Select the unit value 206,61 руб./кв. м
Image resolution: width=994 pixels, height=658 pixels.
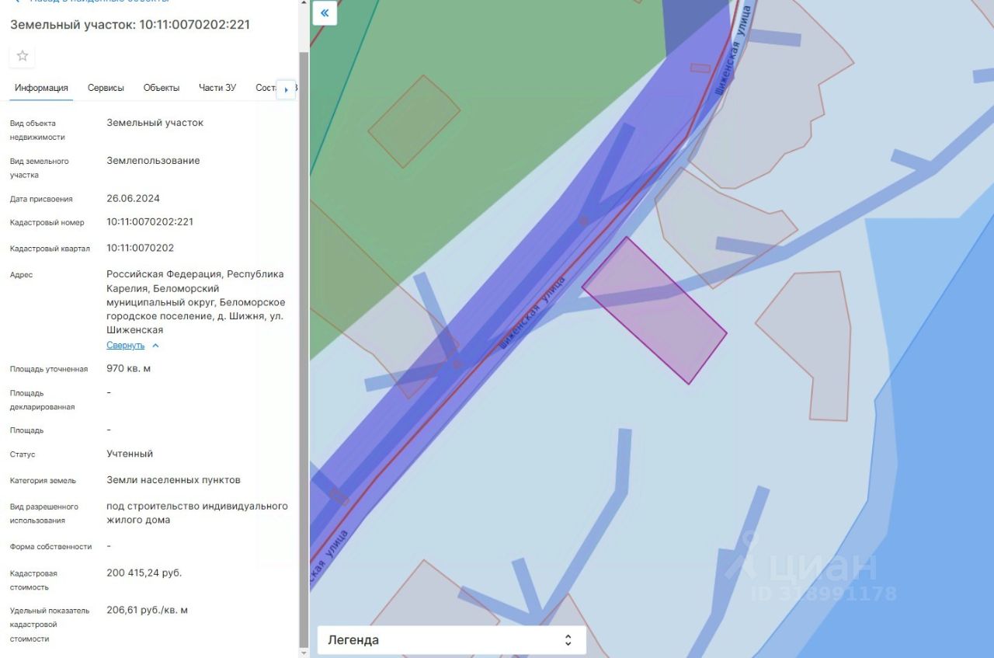pyautogui.click(x=148, y=611)
